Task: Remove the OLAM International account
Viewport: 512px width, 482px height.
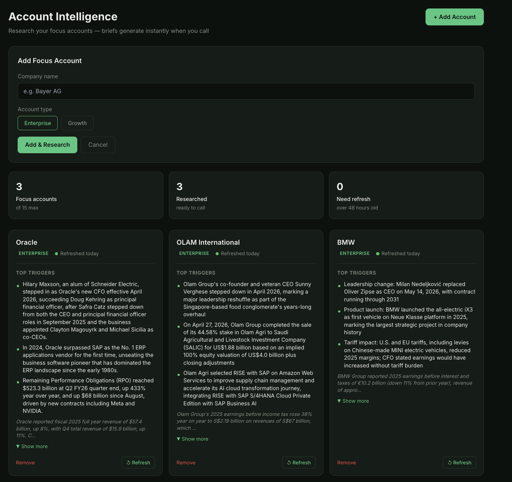Action: (186, 463)
